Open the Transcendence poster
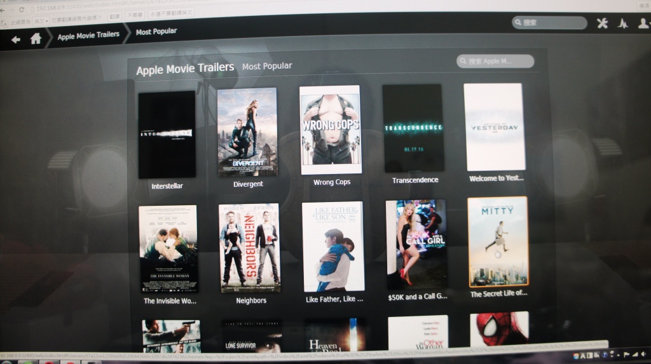651x364 pixels. coord(413,128)
